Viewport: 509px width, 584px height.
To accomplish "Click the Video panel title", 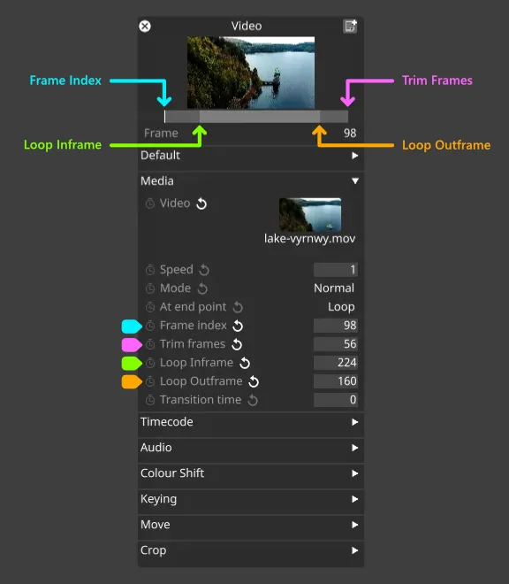I will tap(247, 26).
